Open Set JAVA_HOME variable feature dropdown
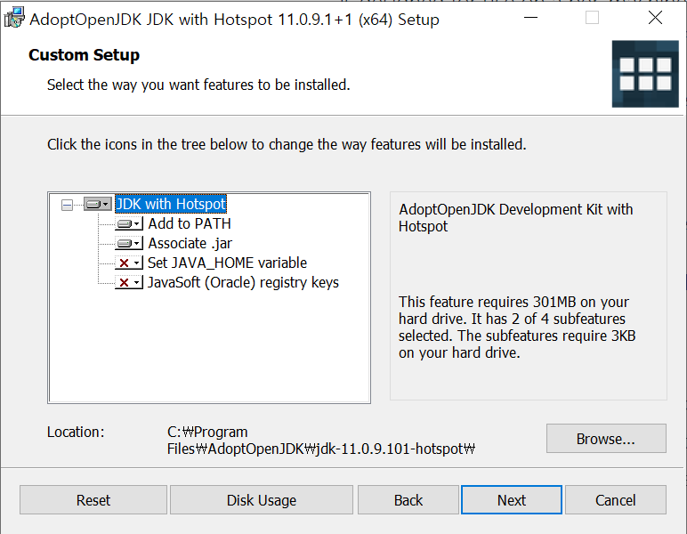Image resolution: width=687 pixels, height=534 pixels. pos(129,263)
